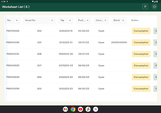This screenshot has width=161, height=113.
Task: Click posting date 06/05/23
Action: pos(84,89)
